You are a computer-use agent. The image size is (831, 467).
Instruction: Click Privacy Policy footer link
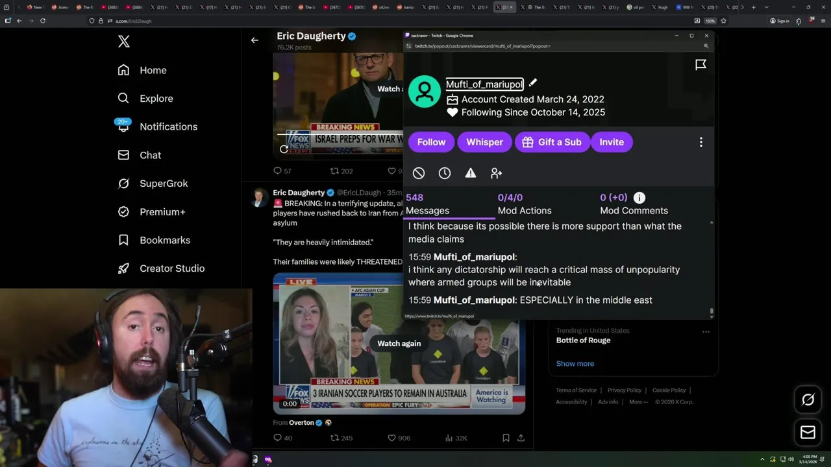pyautogui.click(x=624, y=390)
